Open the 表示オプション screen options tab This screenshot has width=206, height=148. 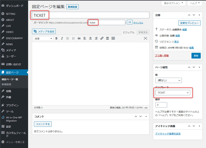click(x=173, y=3)
